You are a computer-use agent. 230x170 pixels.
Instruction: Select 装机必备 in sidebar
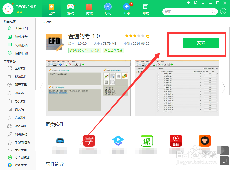click(18, 45)
